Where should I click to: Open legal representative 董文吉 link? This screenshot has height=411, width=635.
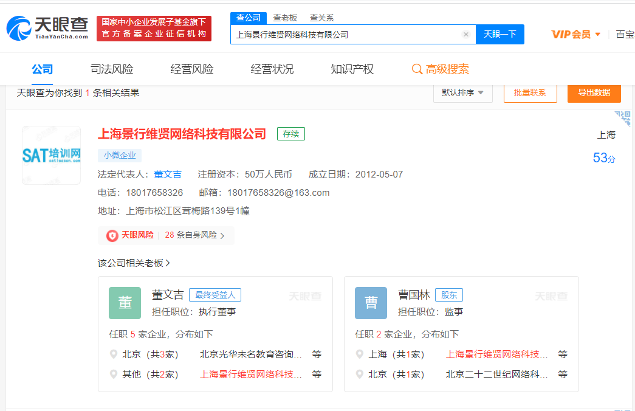[x=168, y=174]
